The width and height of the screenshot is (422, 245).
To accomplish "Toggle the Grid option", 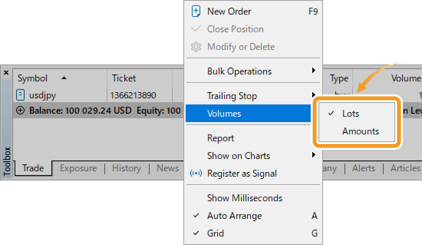I will (253, 233).
